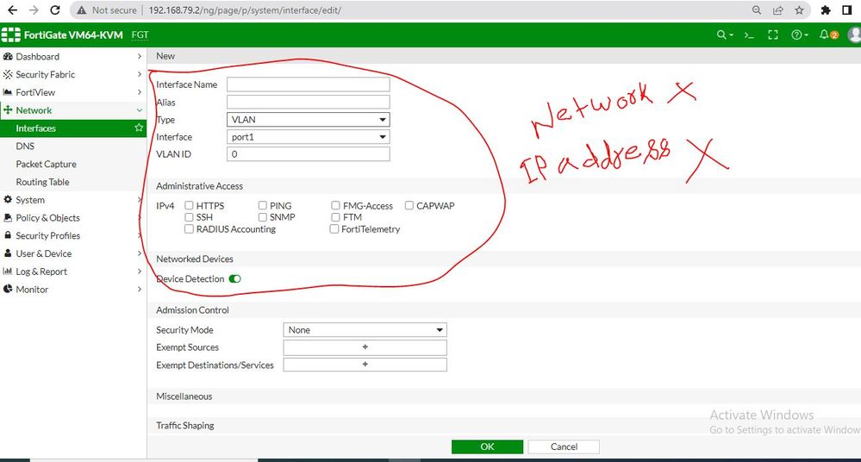Open the CLI console icon
The width and height of the screenshot is (861, 462).
click(749, 34)
